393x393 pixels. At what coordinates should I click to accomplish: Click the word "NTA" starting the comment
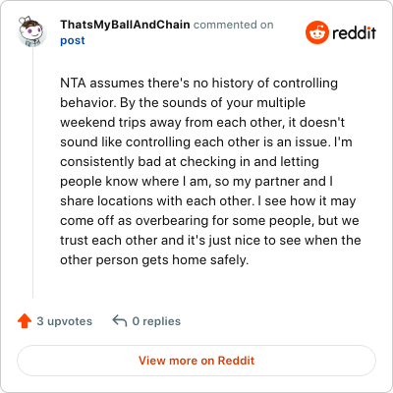pyautogui.click(x=73, y=83)
